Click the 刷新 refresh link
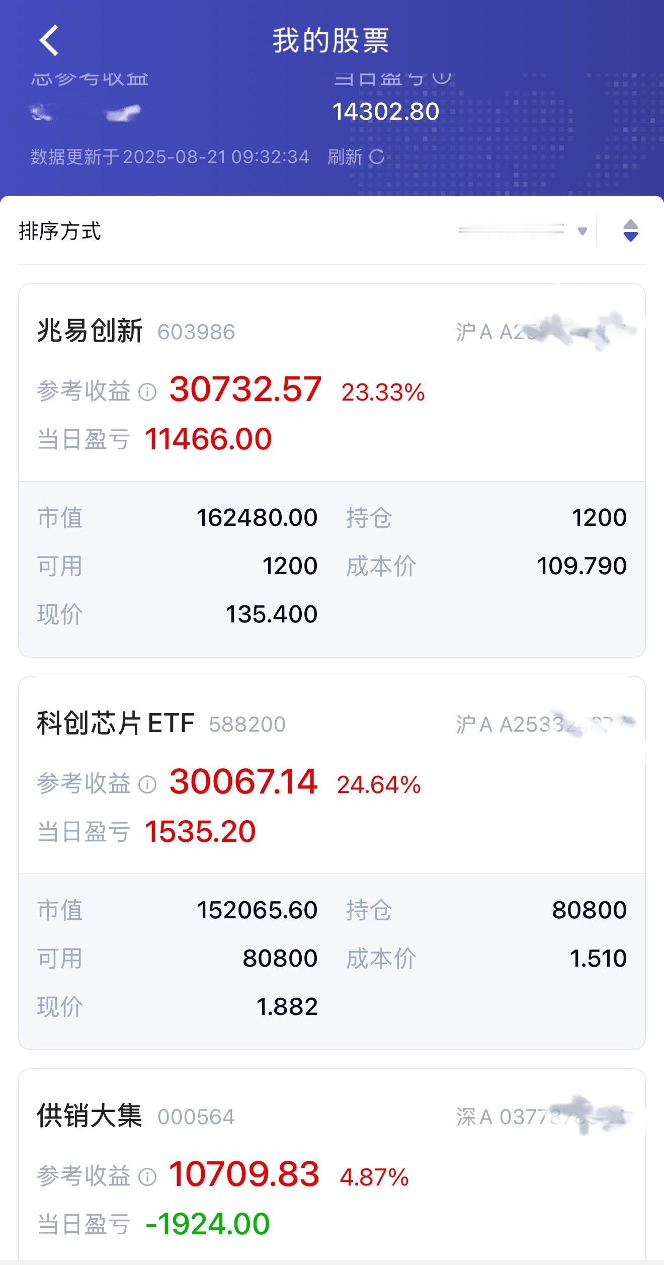Screen dimensions: 664x1265 pos(345,157)
